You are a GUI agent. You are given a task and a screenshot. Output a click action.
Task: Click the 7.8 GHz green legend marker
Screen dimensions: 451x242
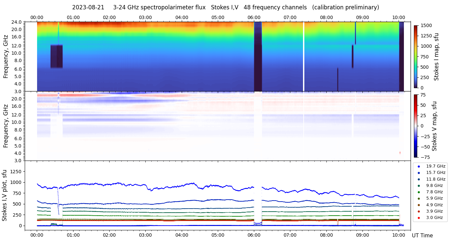pyautogui.click(x=419, y=192)
